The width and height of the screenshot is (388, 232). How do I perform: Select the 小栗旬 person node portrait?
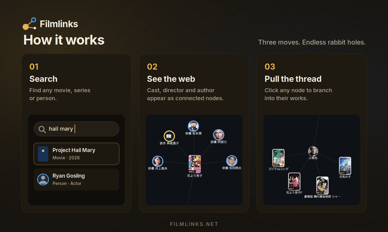(313, 151)
